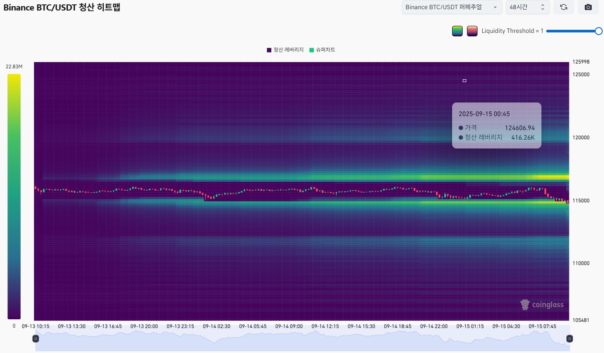Open the 48시간 time range selector
Viewport: 604px width, 353px height.
click(x=527, y=7)
